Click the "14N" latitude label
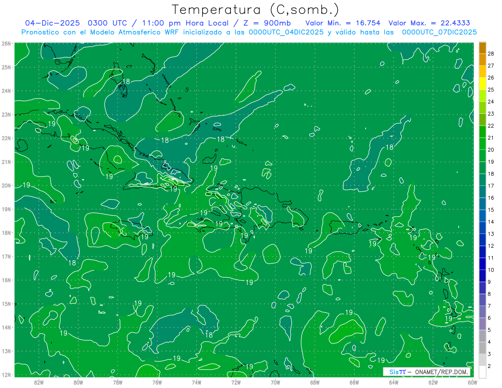502x388 pixels. point(6,327)
